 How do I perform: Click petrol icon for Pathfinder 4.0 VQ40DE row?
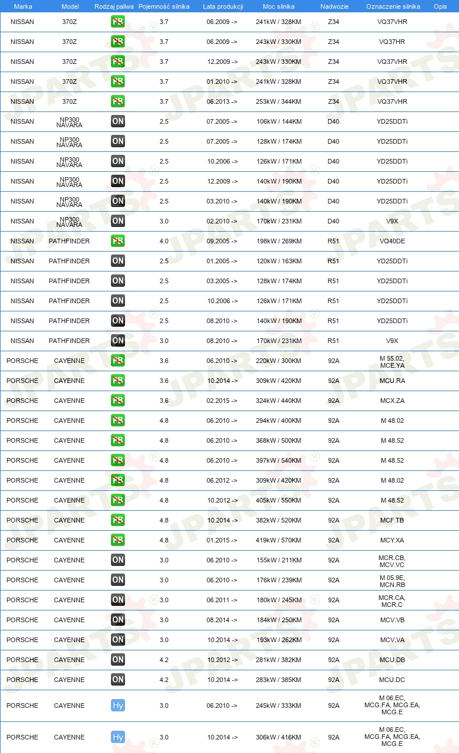[x=118, y=241]
